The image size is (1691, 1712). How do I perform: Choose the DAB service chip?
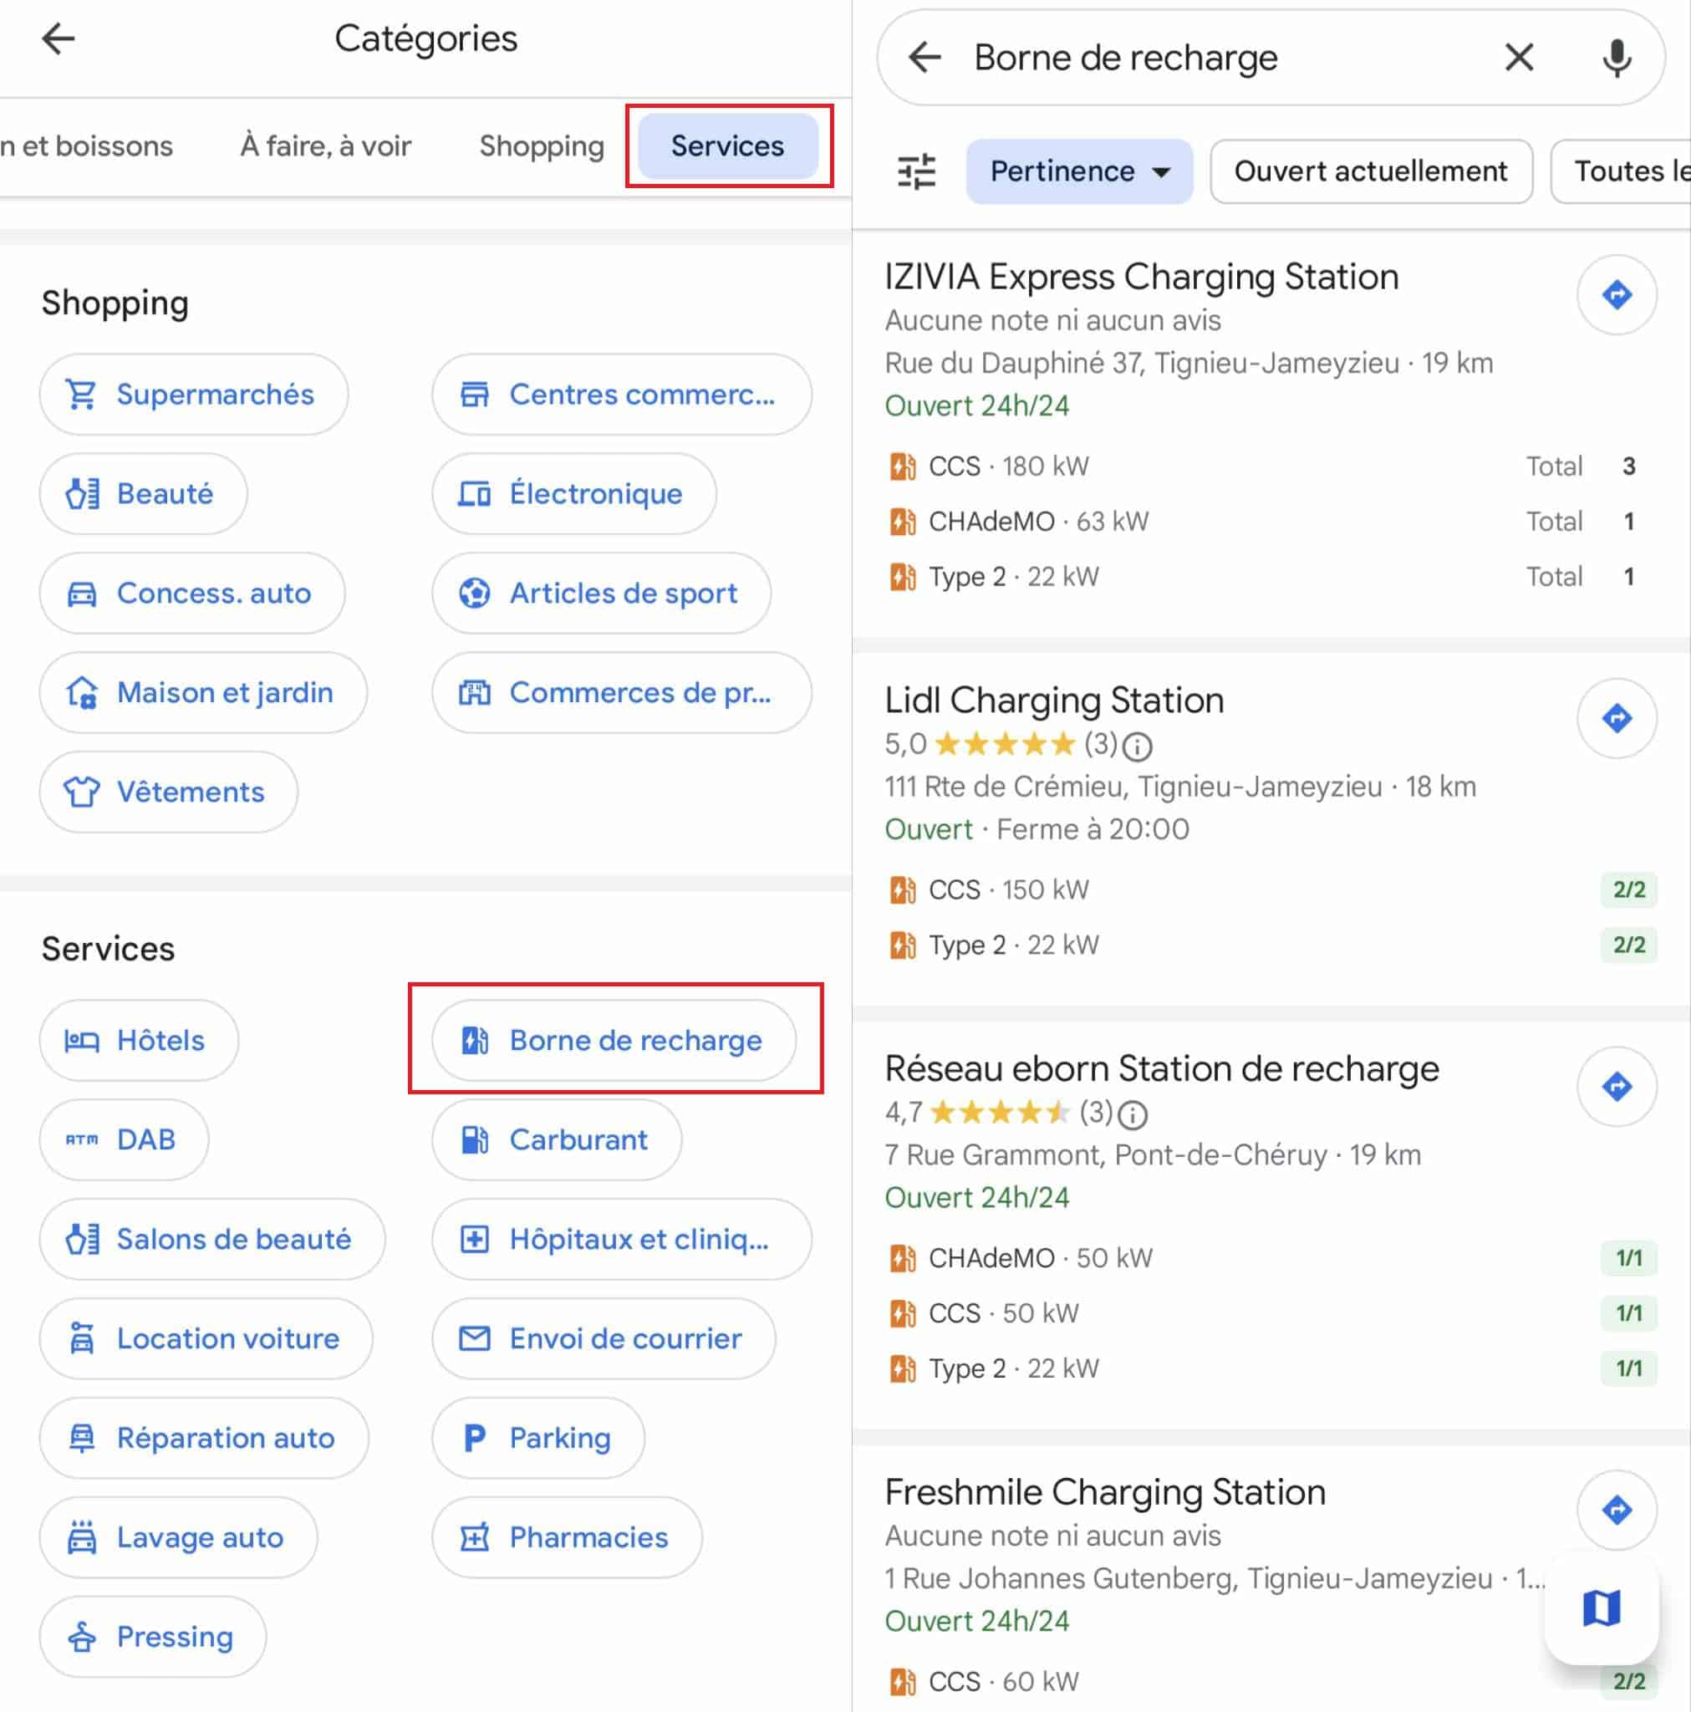coord(124,1139)
